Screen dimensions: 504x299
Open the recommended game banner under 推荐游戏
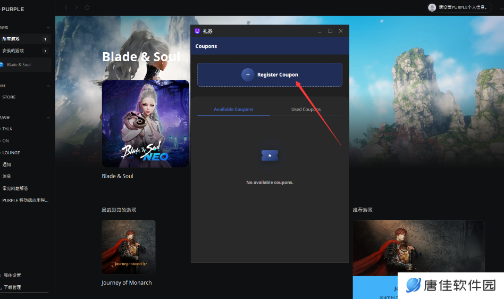click(418, 248)
